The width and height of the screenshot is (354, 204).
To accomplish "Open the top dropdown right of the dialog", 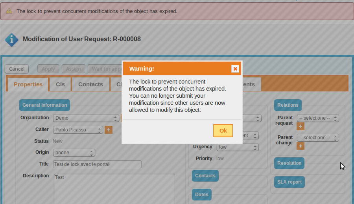I will tap(252, 118).
